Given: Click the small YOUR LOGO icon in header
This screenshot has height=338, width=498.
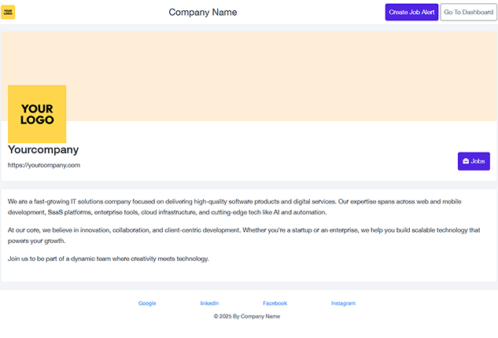Looking at the screenshot, I should [8, 12].
